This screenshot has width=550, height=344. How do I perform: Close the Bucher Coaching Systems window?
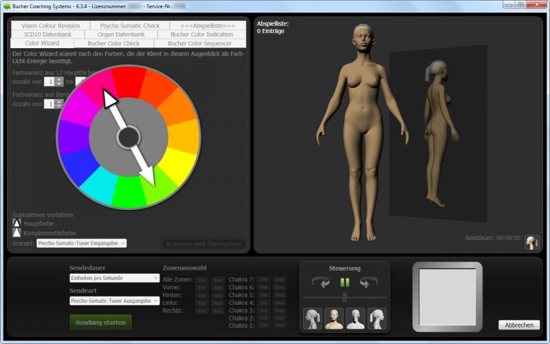(x=536, y=5)
